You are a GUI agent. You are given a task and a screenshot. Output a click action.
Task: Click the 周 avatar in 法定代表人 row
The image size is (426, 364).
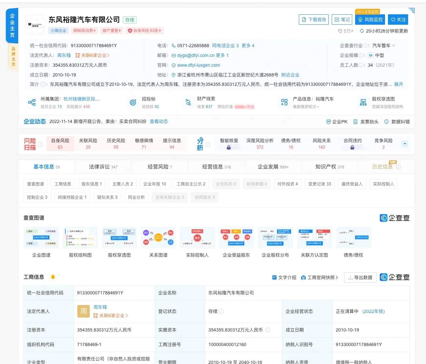tap(84, 311)
